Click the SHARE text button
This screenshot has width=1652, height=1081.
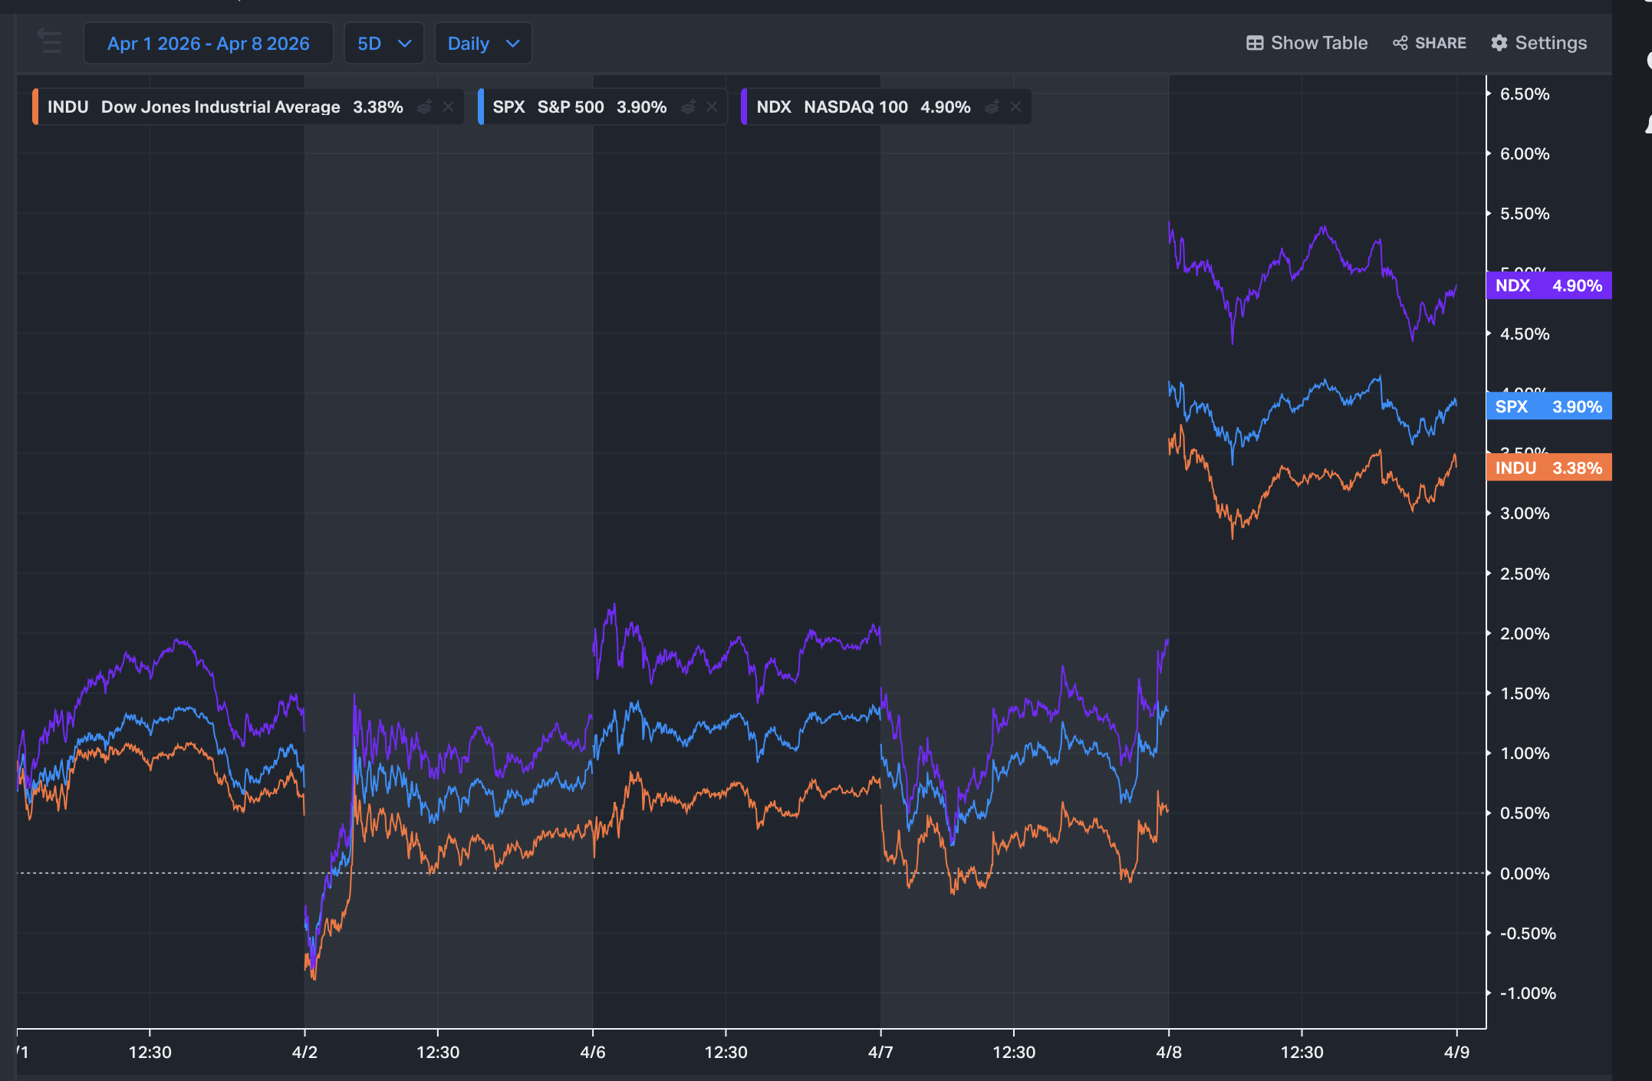coord(1440,43)
